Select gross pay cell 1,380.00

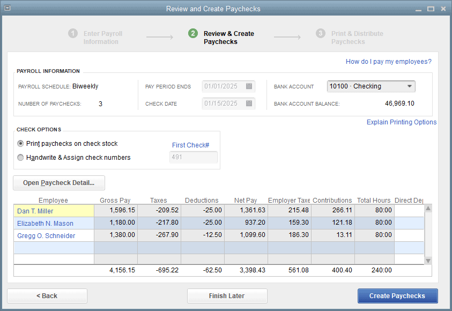116,235
